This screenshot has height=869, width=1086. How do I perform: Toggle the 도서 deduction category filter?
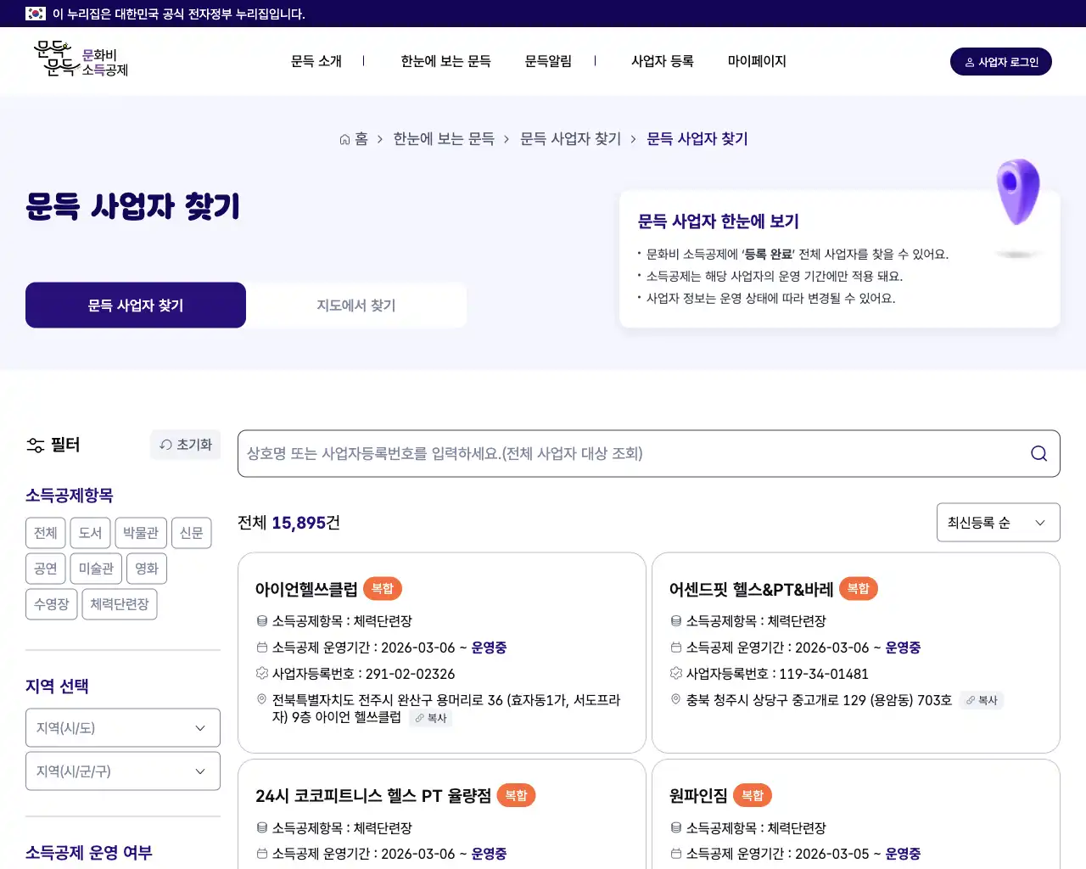click(x=91, y=533)
